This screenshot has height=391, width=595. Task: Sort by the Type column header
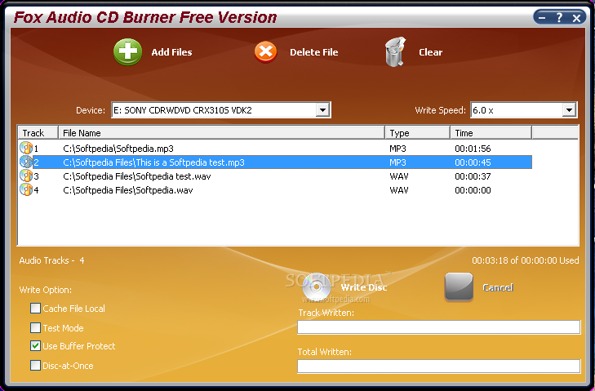[418, 133]
